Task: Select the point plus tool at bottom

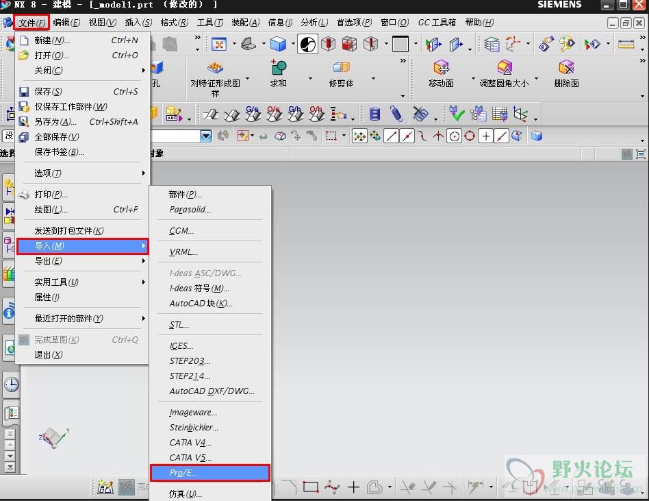Action: point(353,487)
